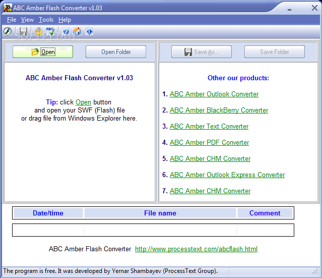The height and width of the screenshot is (278, 322).
Task: Click the Open Folder button
Action: [116, 52]
